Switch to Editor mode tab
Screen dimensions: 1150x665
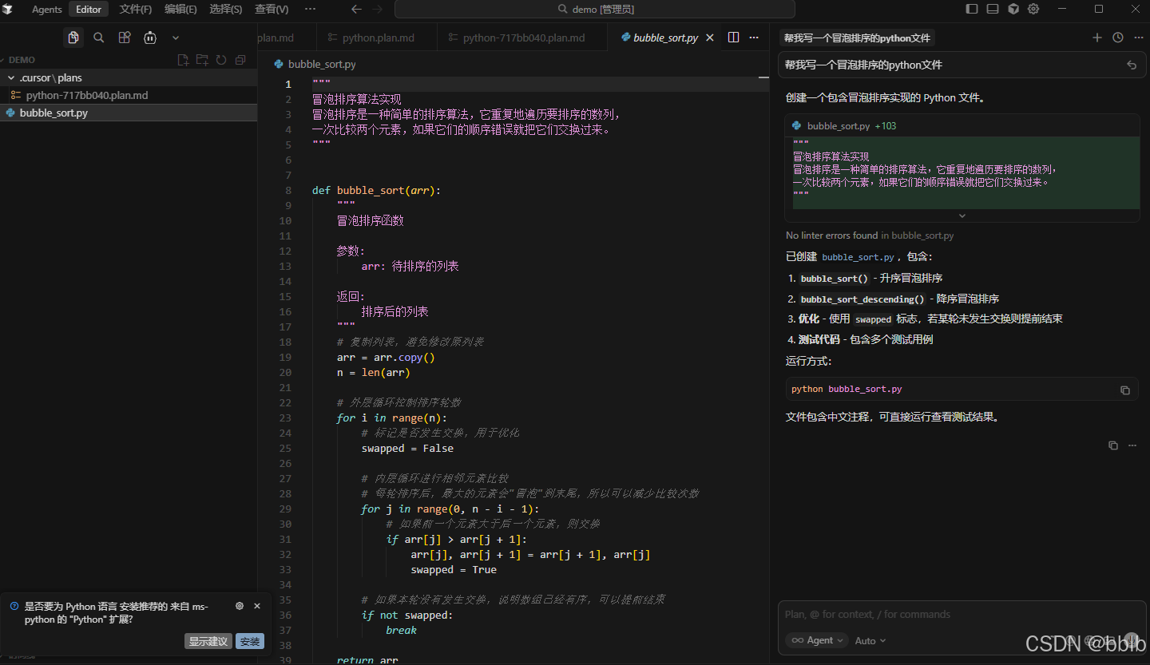[89, 9]
